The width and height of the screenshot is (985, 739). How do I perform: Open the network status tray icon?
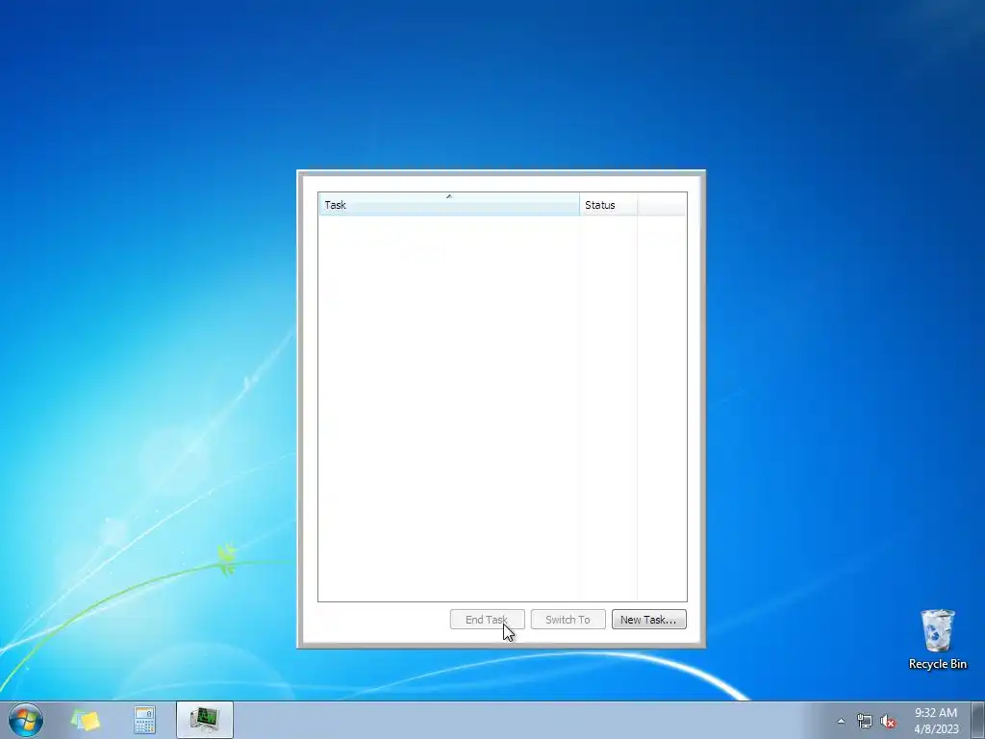(x=865, y=722)
